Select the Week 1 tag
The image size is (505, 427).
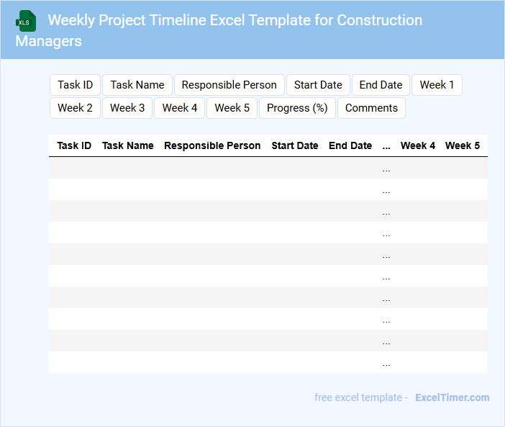[x=437, y=85]
